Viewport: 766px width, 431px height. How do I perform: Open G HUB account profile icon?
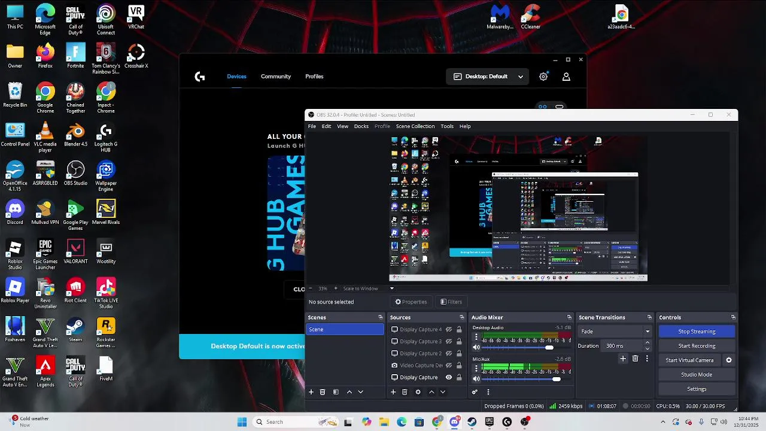(566, 77)
